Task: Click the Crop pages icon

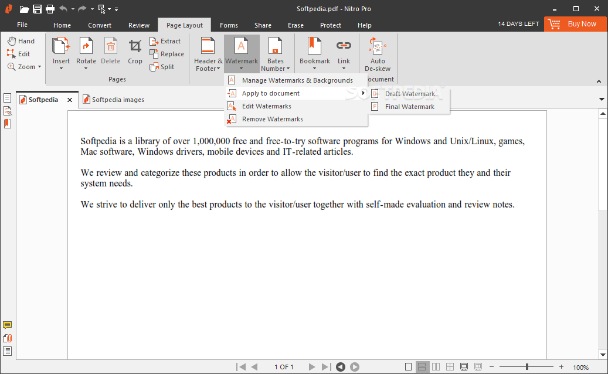Action: (x=135, y=46)
